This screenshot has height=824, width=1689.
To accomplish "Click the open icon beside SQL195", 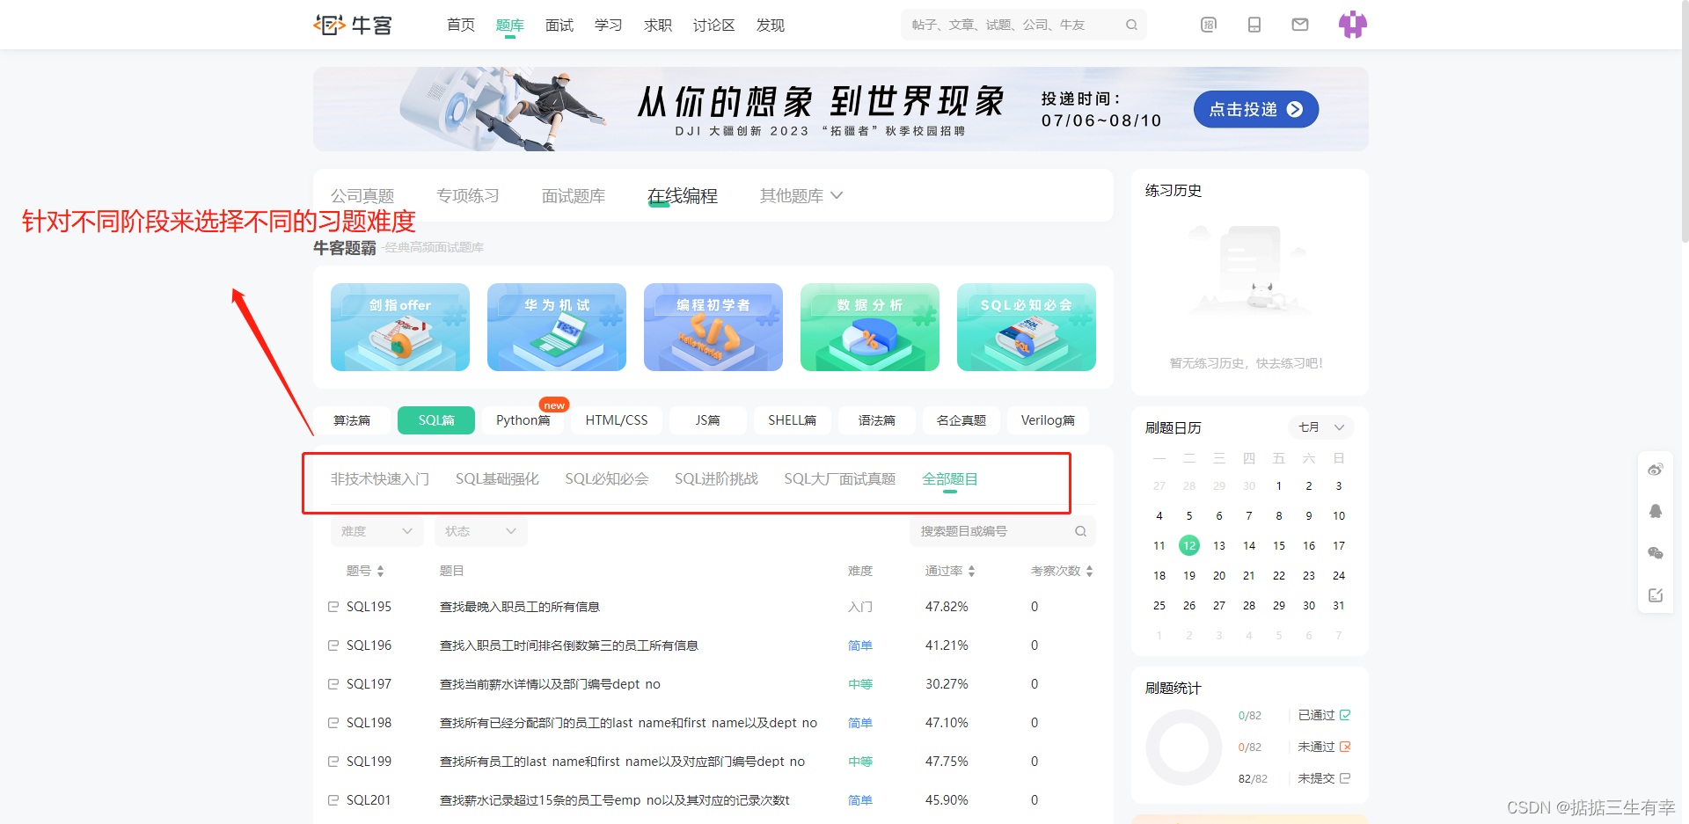I will (333, 607).
